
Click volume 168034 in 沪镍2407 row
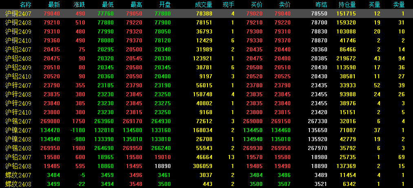[x=203, y=130]
